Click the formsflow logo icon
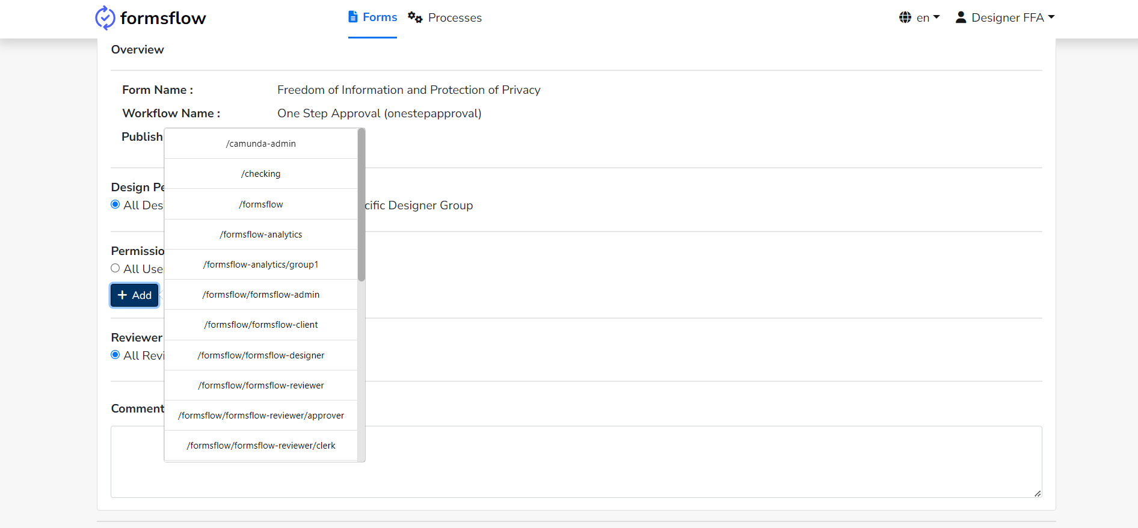This screenshot has width=1138, height=528. pos(105,18)
